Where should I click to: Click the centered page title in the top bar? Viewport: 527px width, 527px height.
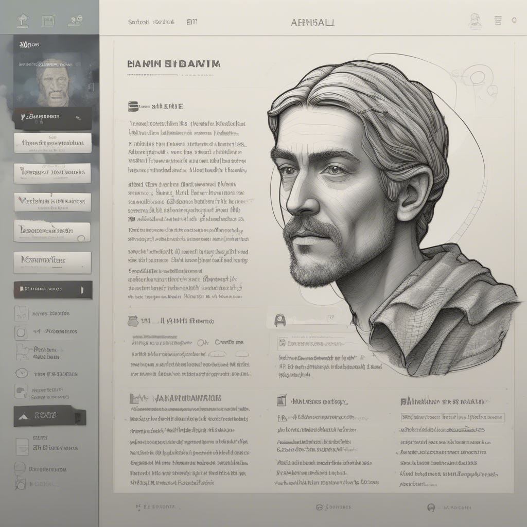click(x=312, y=23)
